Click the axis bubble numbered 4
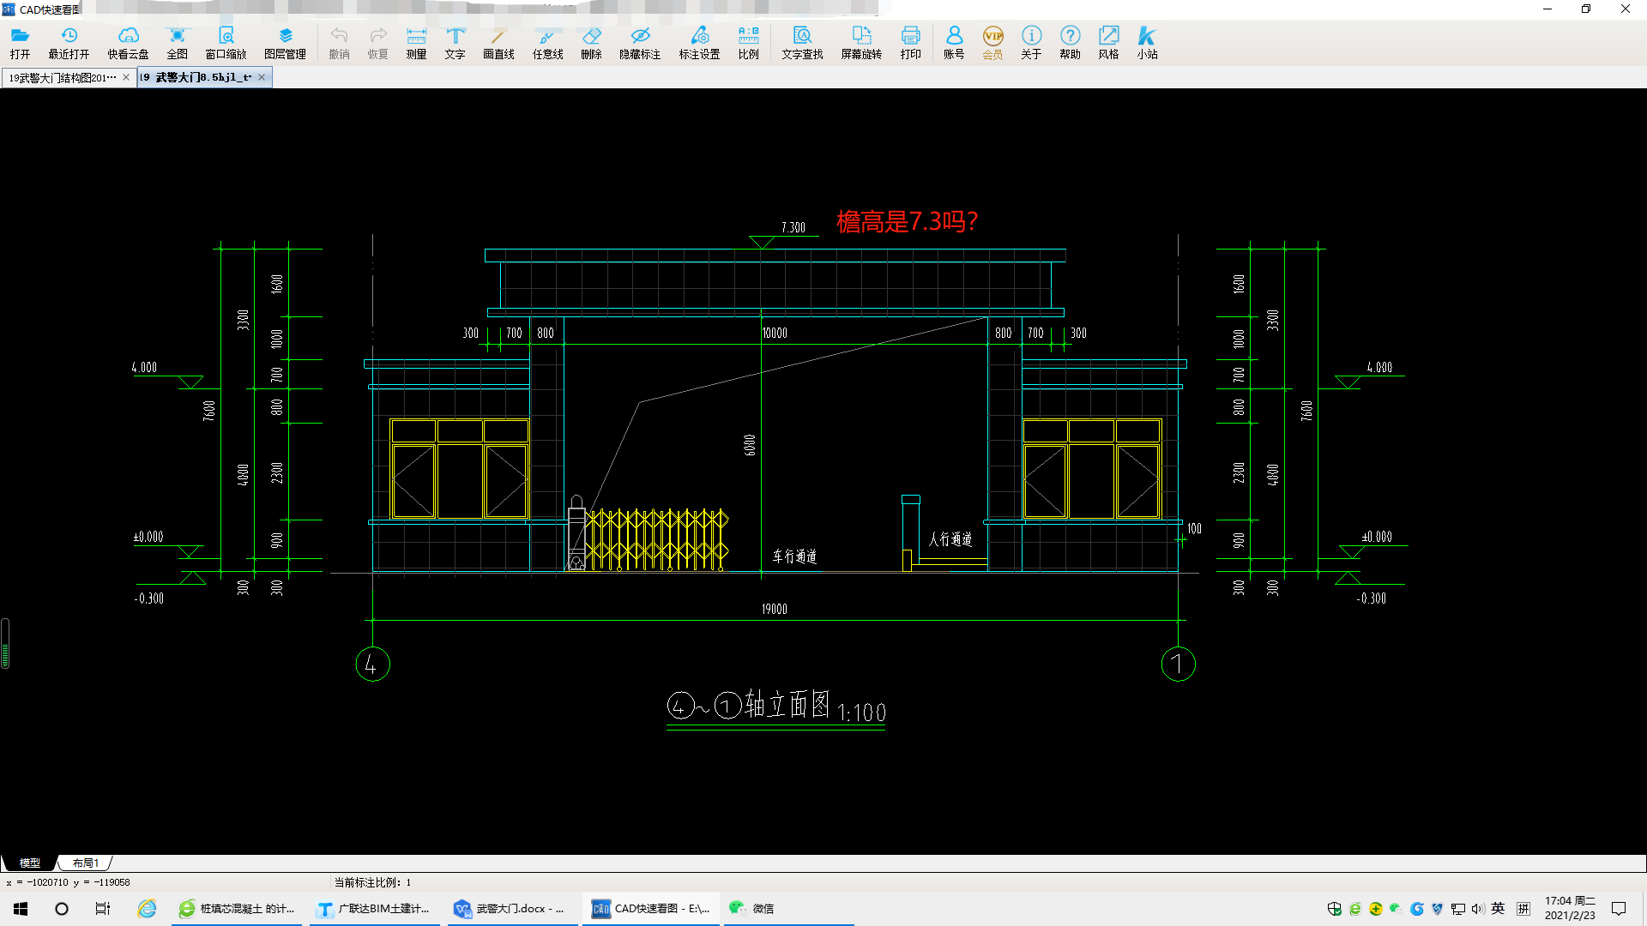1647x926 pixels. tap(372, 664)
